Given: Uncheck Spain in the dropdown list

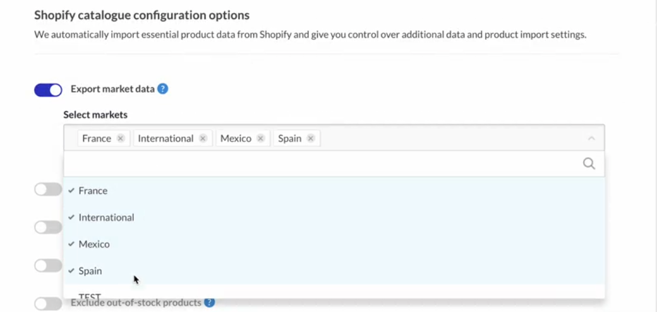Looking at the screenshot, I should pyautogui.click(x=90, y=271).
